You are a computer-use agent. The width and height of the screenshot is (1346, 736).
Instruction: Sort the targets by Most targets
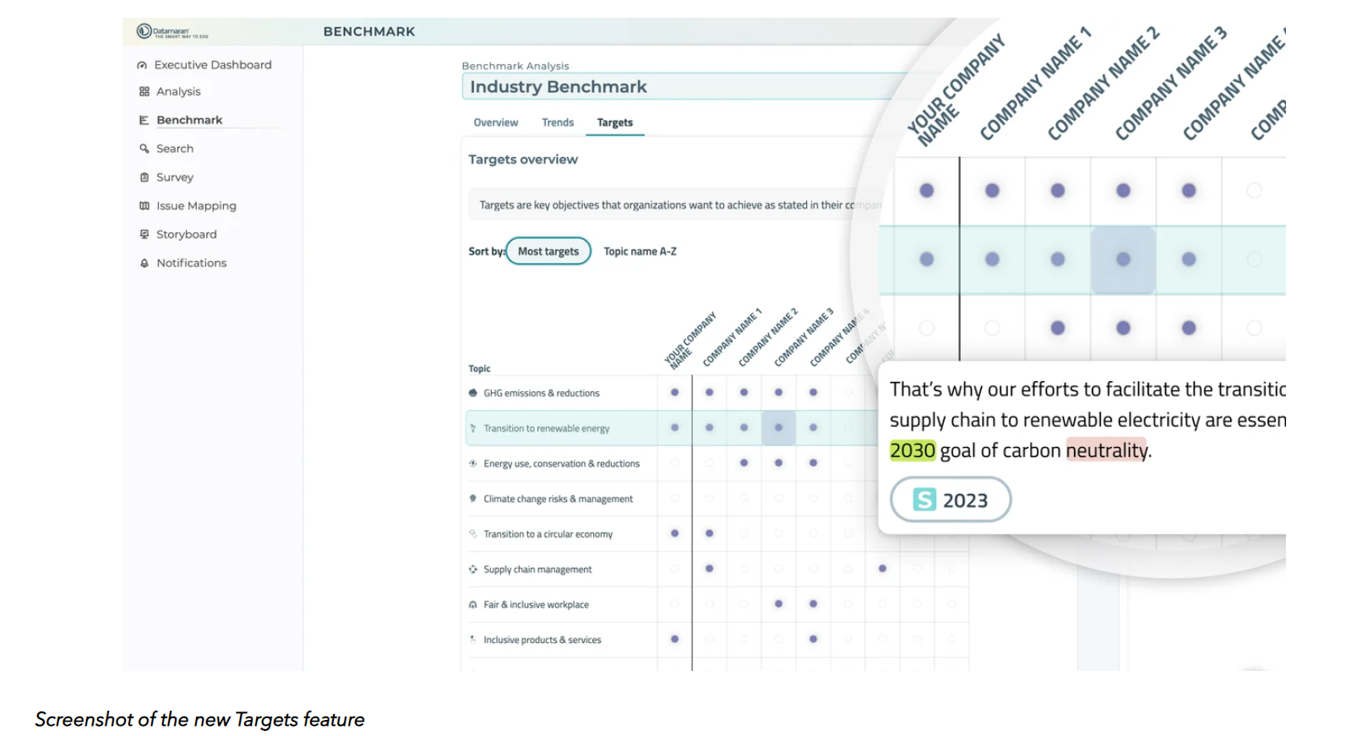tap(548, 251)
